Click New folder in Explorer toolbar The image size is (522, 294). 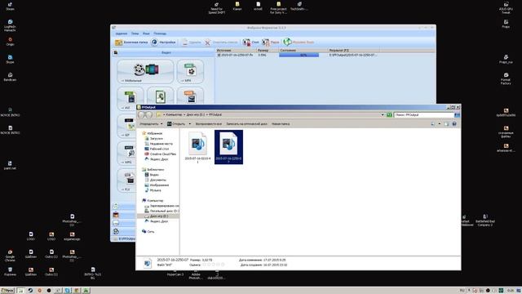(281, 124)
